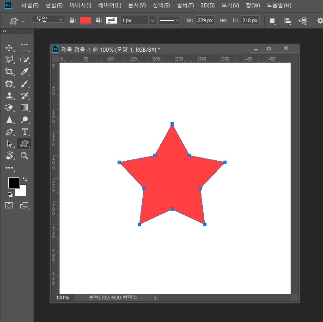The image size is (323, 322).
Task: Select the Sharpen triangle tool
Action: tap(9, 120)
